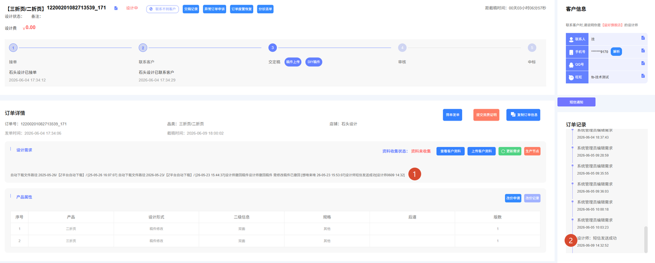Click the 发单时间 2026-06-04 17:34:06 text
Image resolution: width=655 pixels, height=263 pixels.
pos(33,133)
